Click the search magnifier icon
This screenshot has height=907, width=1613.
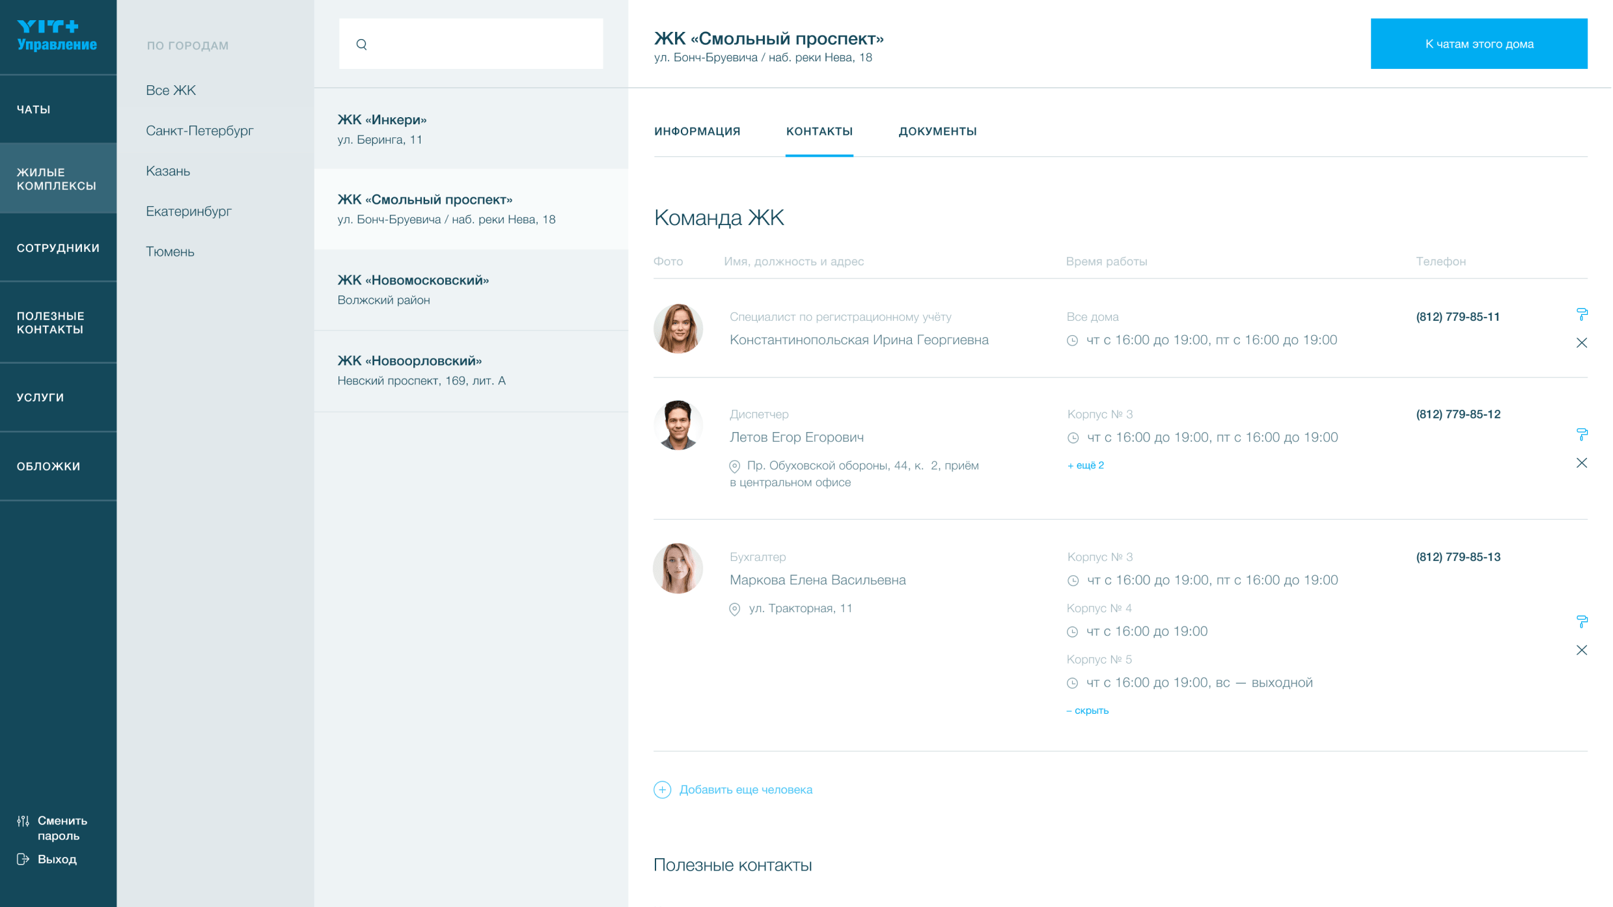tap(361, 44)
